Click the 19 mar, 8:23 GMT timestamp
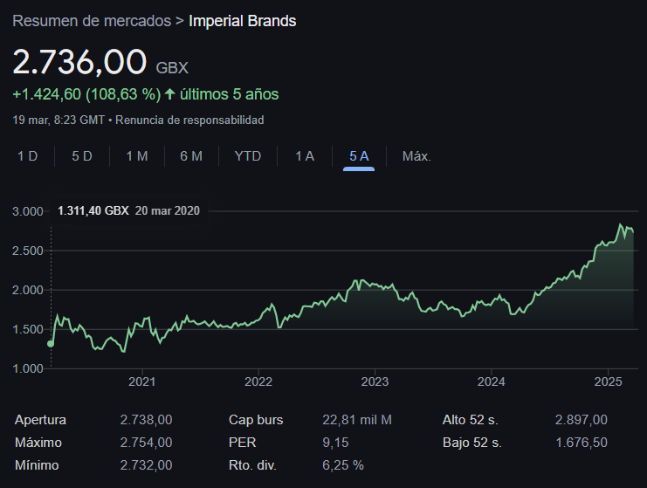 coord(59,120)
